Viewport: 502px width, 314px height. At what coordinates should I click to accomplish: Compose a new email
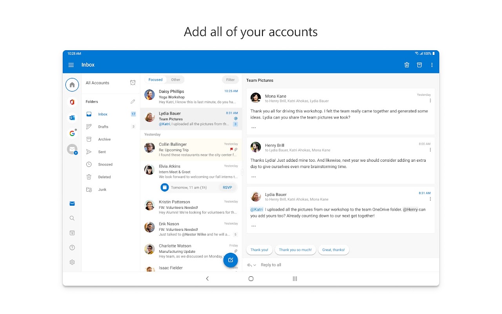[231, 260]
